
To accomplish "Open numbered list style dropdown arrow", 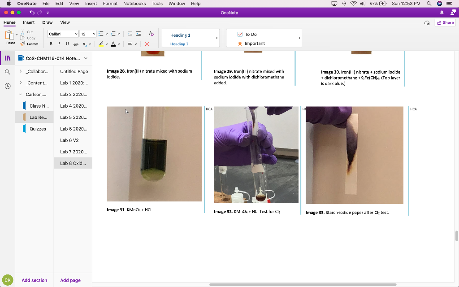I will (119, 34).
